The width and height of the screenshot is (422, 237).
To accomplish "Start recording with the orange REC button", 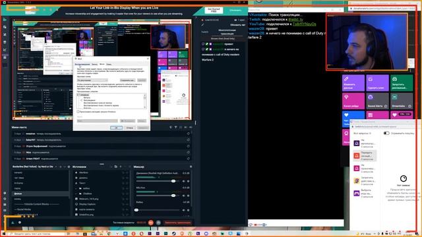I will [x=151, y=223].
